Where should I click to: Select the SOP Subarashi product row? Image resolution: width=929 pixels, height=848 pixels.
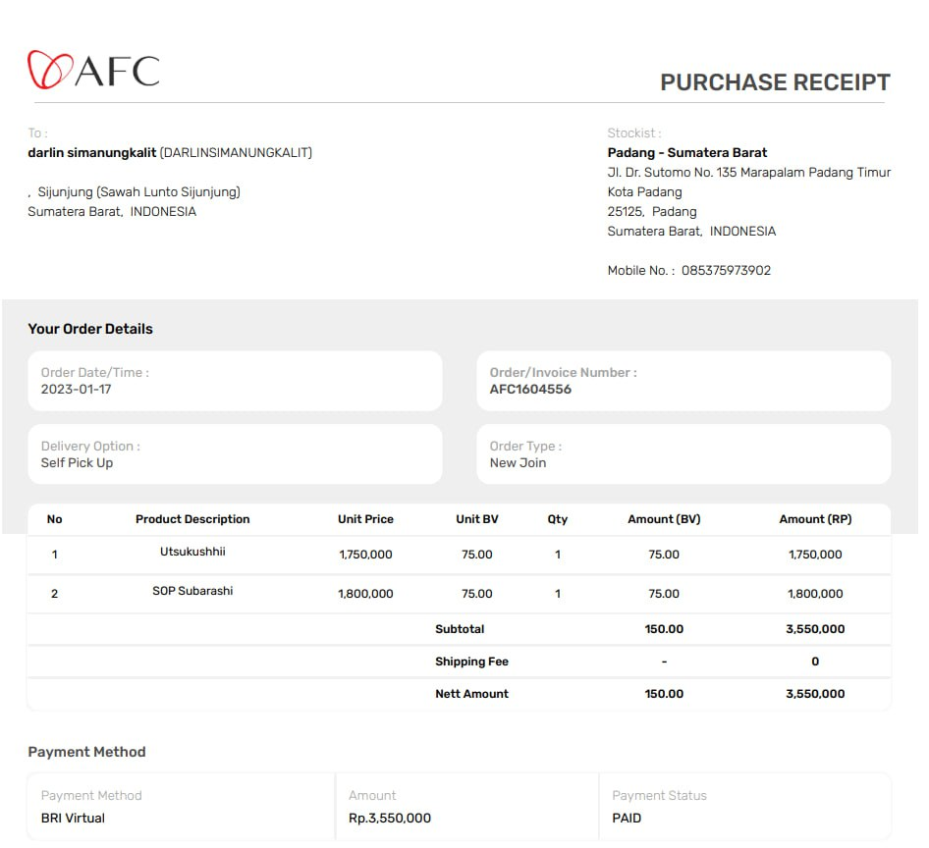tap(192, 591)
